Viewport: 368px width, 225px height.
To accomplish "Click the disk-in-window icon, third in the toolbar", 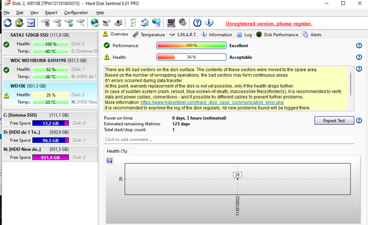I will (31, 23).
